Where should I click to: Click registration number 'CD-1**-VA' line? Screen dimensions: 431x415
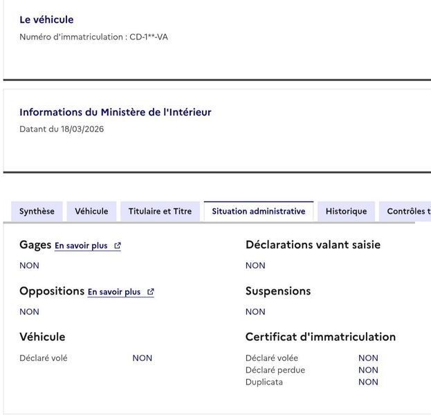[x=93, y=37]
